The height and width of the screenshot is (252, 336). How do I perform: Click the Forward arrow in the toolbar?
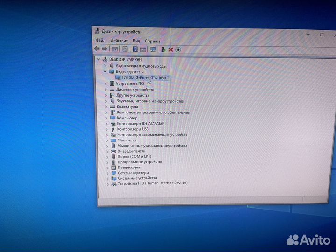pos(104,49)
